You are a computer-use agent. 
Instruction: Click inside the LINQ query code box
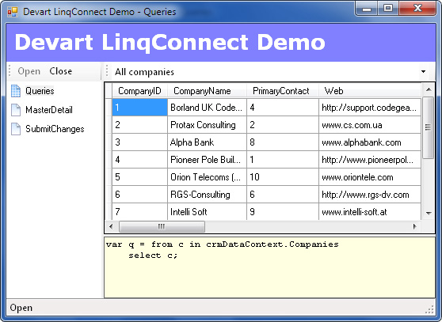pyautogui.click(x=269, y=267)
